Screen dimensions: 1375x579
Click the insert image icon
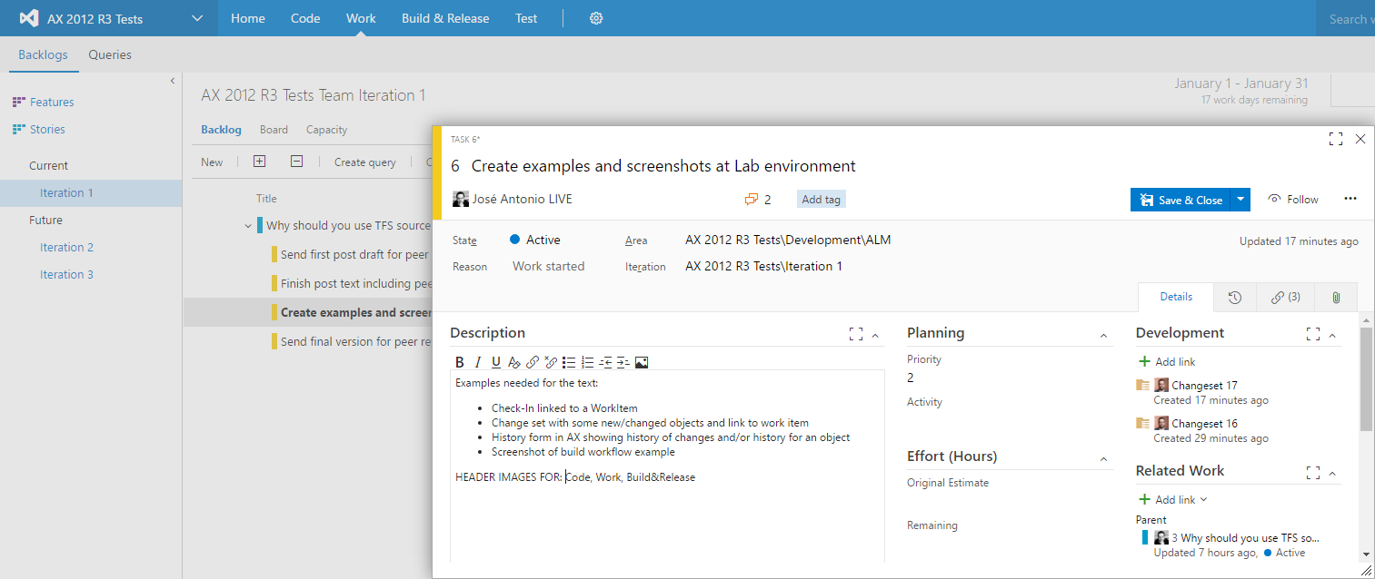tap(642, 362)
